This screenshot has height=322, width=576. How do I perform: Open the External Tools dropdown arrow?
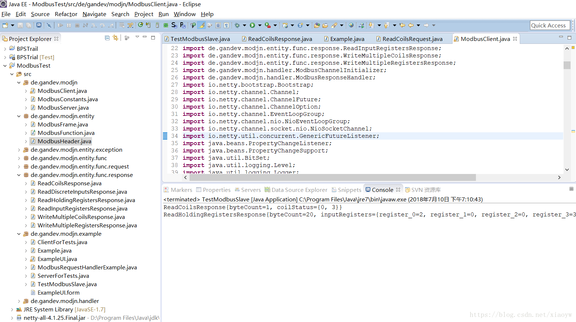[275, 25]
